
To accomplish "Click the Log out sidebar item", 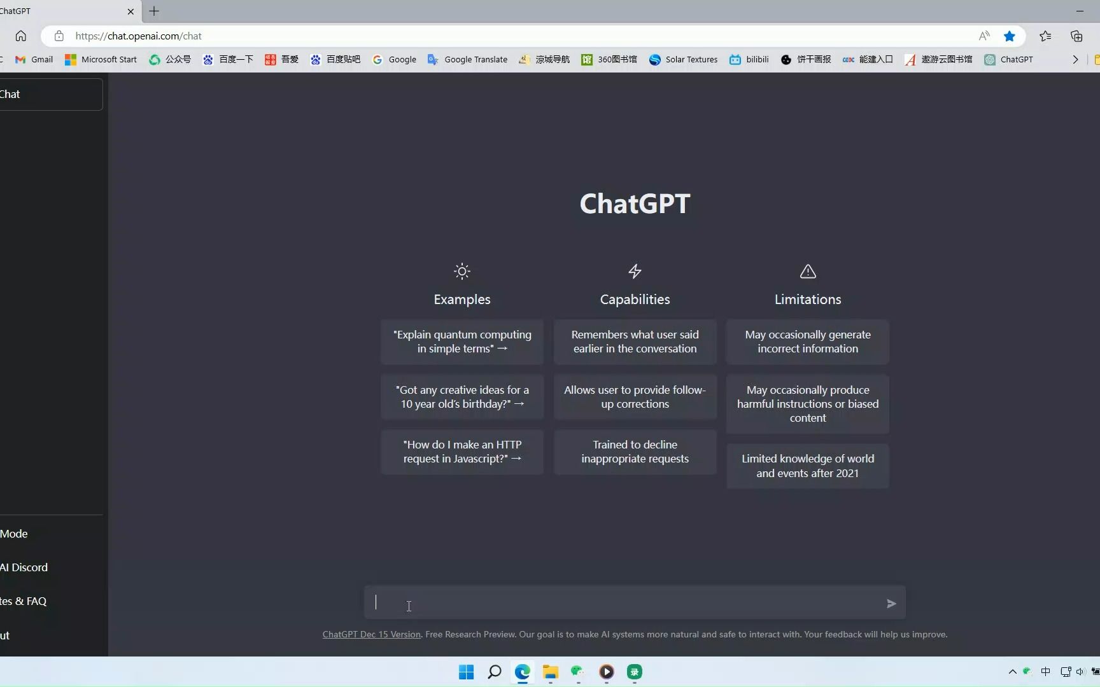I will point(51,635).
